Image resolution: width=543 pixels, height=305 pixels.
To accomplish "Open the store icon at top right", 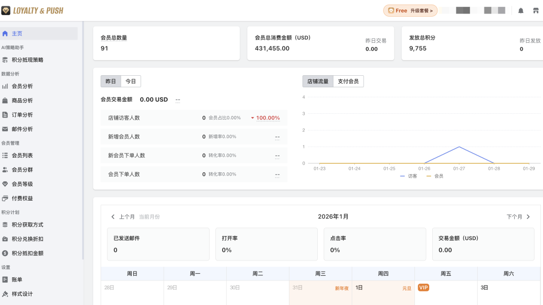I will click(x=536, y=10).
